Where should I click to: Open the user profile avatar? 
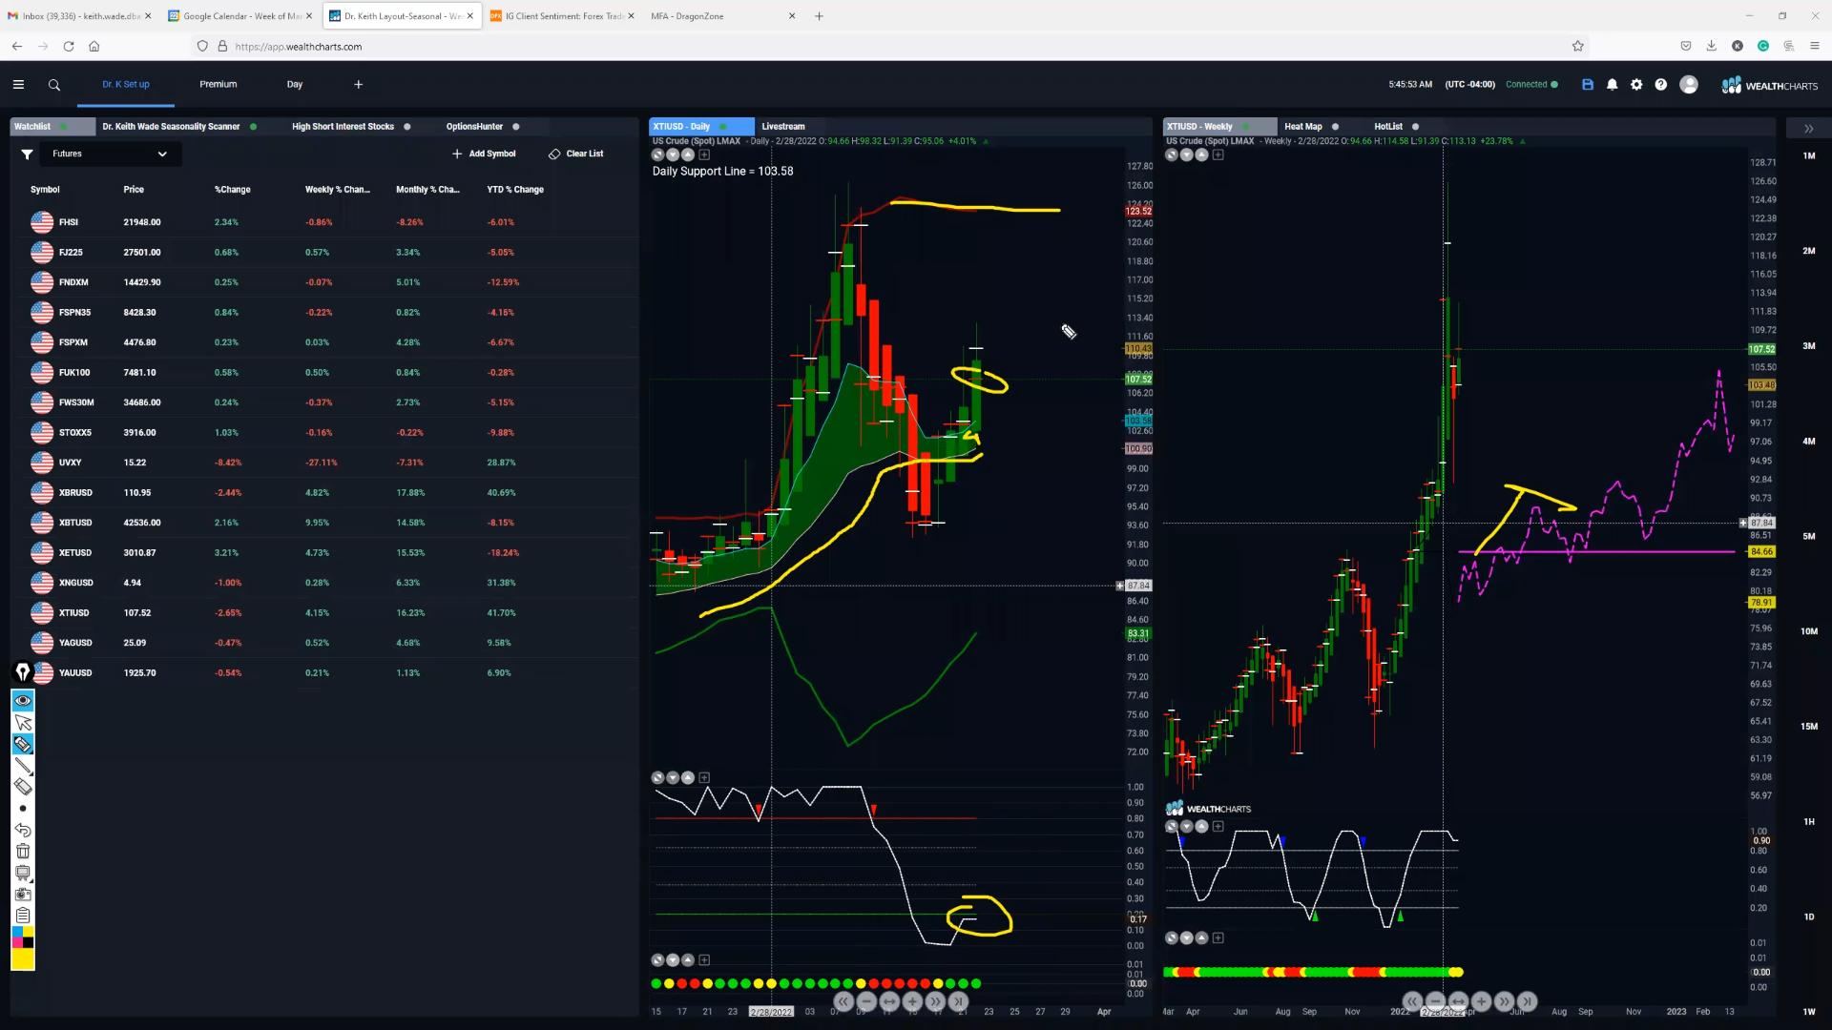pyautogui.click(x=1689, y=85)
